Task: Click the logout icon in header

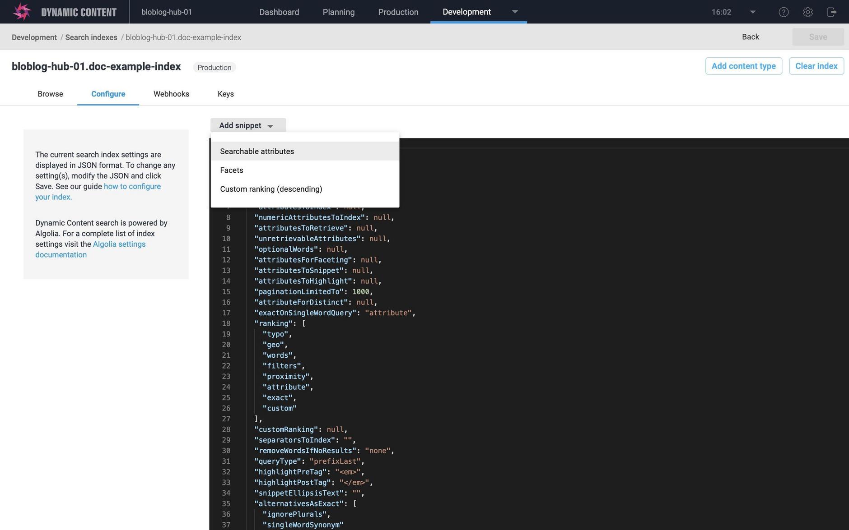Action: point(831,12)
